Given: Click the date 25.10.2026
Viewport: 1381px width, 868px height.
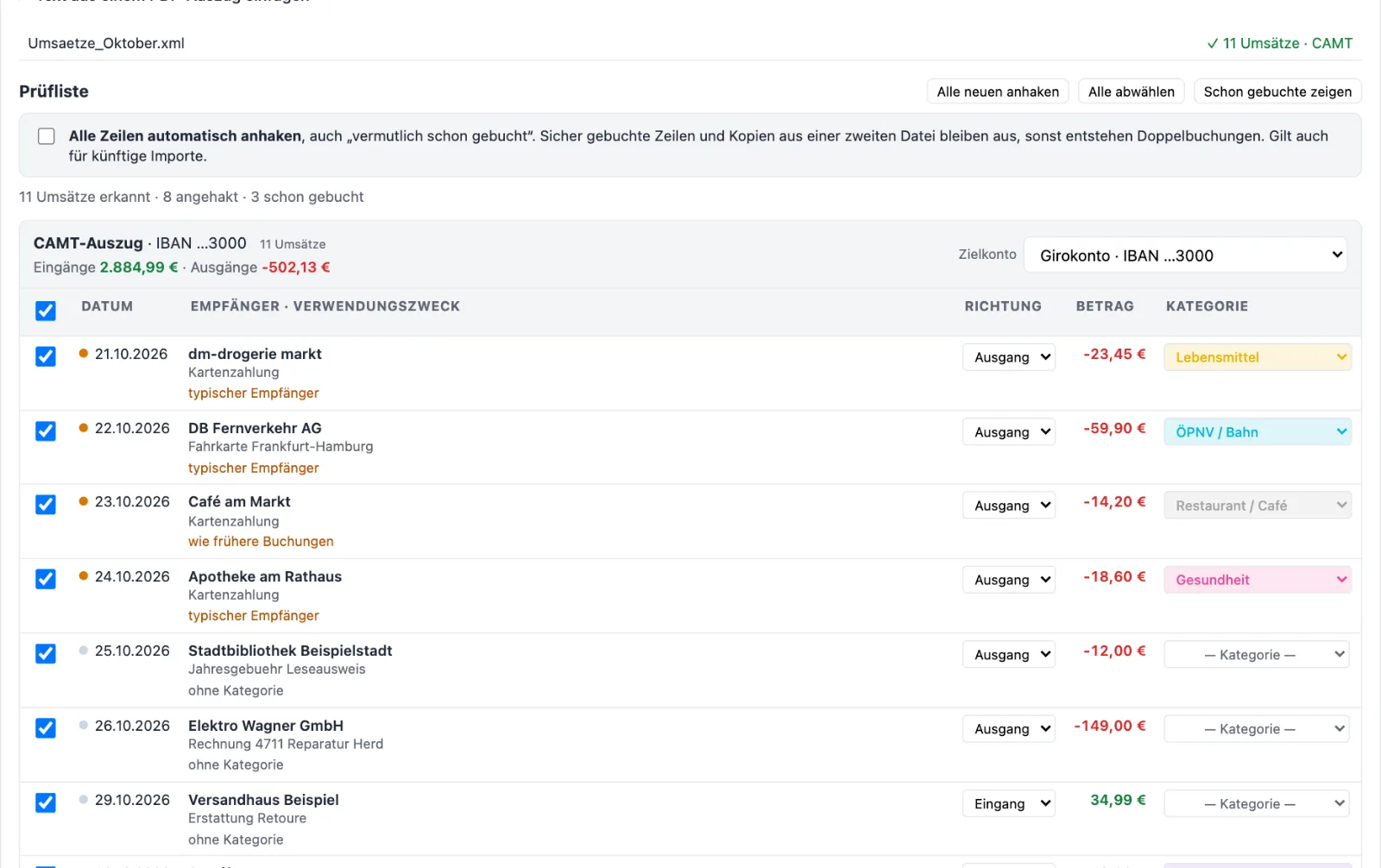Looking at the screenshot, I should pos(132,651).
